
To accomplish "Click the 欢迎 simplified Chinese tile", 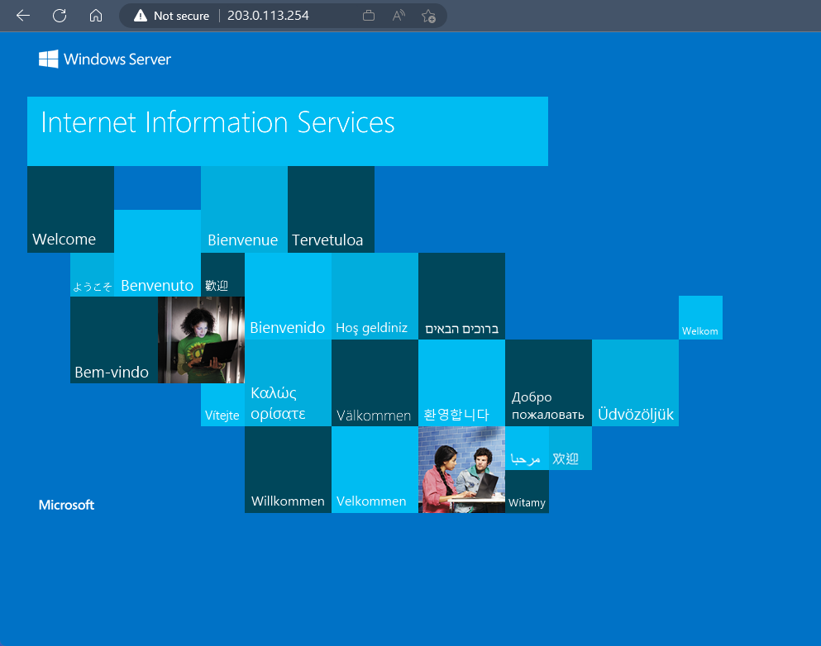I will tap(570, 449).
